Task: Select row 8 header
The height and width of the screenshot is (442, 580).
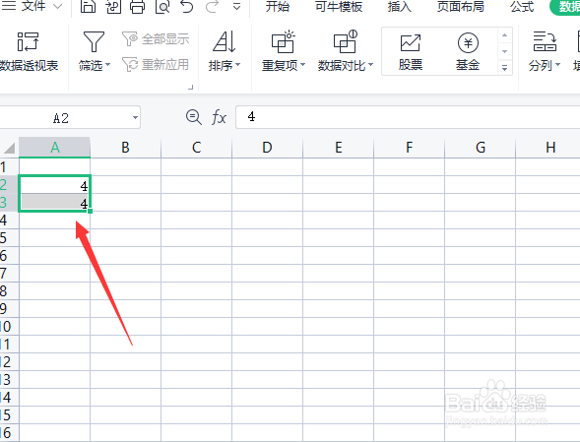Action: (9, 290)
